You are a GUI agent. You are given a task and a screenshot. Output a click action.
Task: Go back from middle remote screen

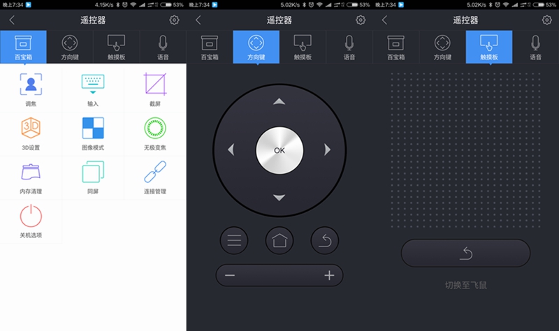(198, 20)
